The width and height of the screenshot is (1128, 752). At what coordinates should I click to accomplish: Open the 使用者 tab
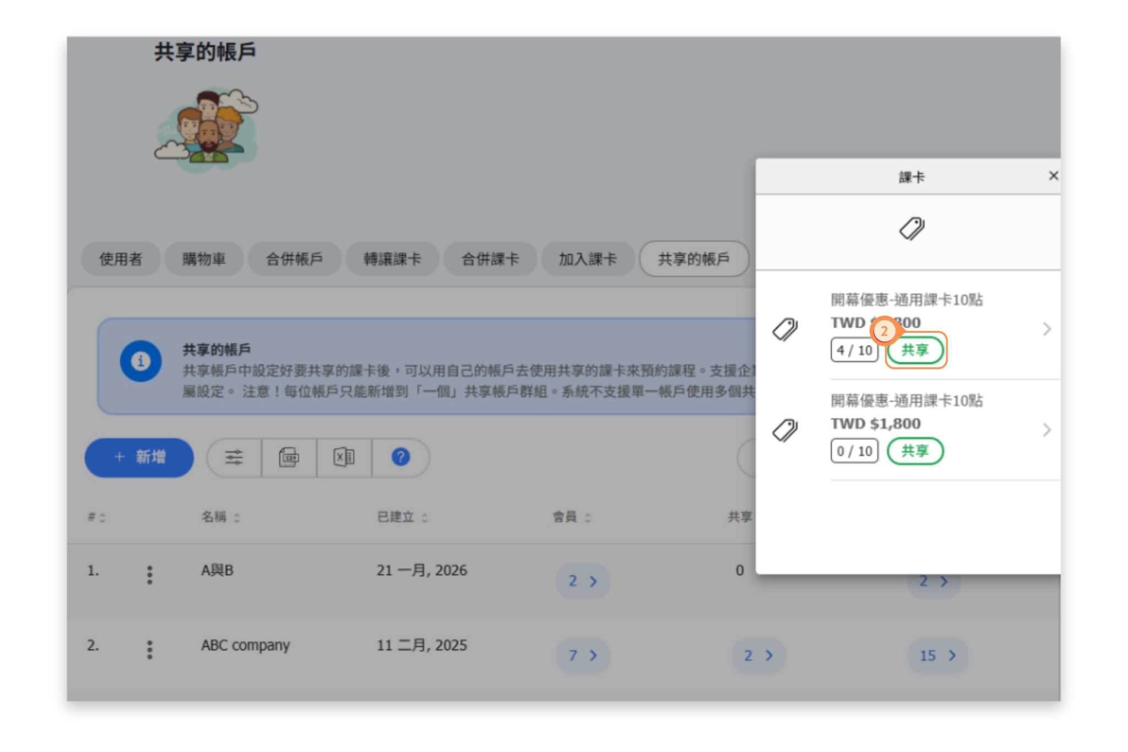pyautogui.click(x=121, y=259)
